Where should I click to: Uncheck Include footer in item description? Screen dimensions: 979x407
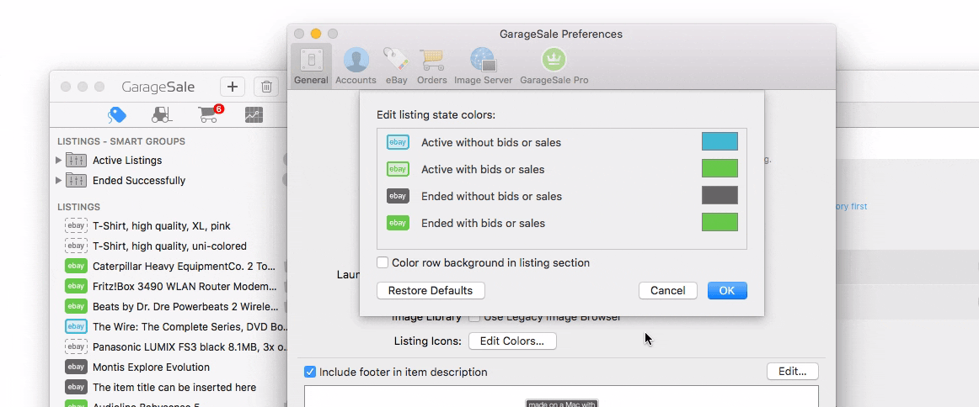(x=310, y=372)
